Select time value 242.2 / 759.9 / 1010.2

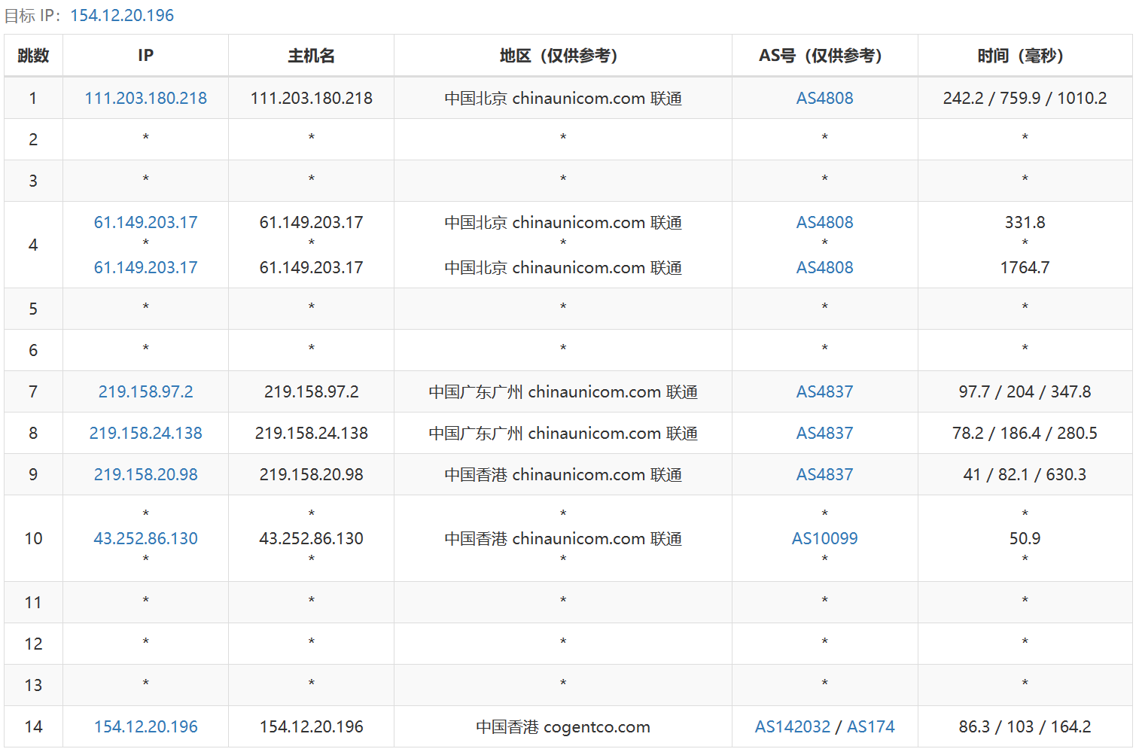1025,98
